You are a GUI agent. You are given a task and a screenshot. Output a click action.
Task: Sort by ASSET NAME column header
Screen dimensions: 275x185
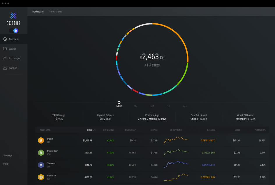(45, 130)
